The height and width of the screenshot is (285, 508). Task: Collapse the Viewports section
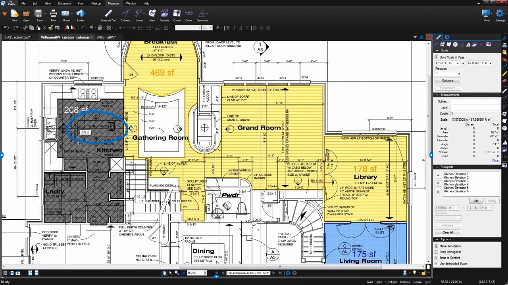[x=437, y=167]
